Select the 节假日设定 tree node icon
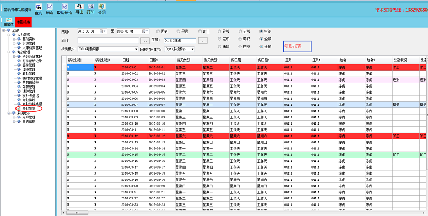The height and width of the screenshot is (216, 428). tap(19, 83)
